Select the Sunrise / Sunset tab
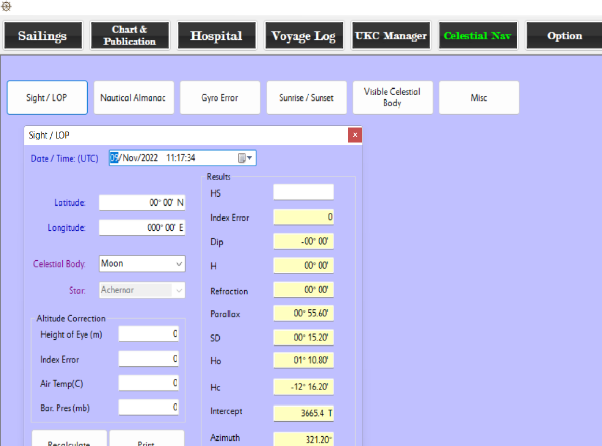602x446 pixels. [306, 98]
